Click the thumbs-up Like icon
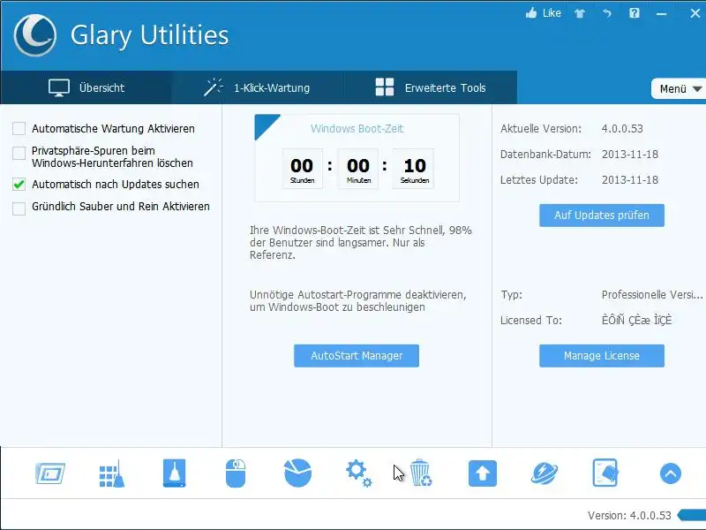Screen dimensions: 706x530 531,13
